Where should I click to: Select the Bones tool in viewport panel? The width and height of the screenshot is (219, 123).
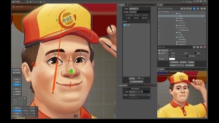(17, 70)
